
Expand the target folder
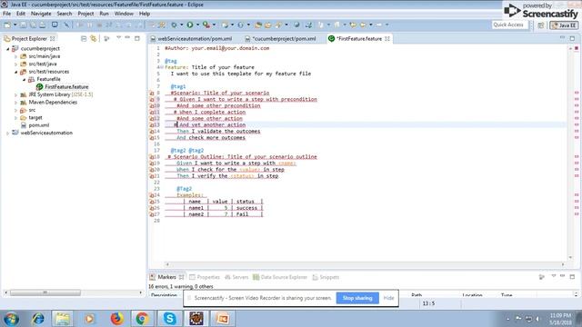16,118
